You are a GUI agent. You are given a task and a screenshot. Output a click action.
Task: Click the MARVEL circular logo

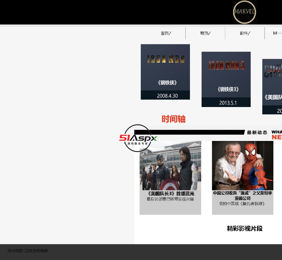pos(244,12)
